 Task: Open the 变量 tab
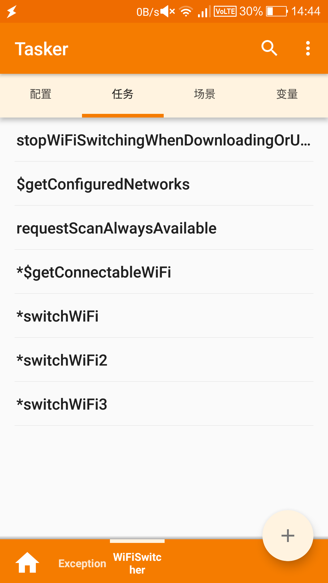[x=287, y=94]
